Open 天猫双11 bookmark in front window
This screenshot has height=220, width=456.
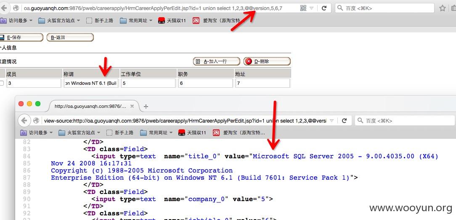coord(192,133)
